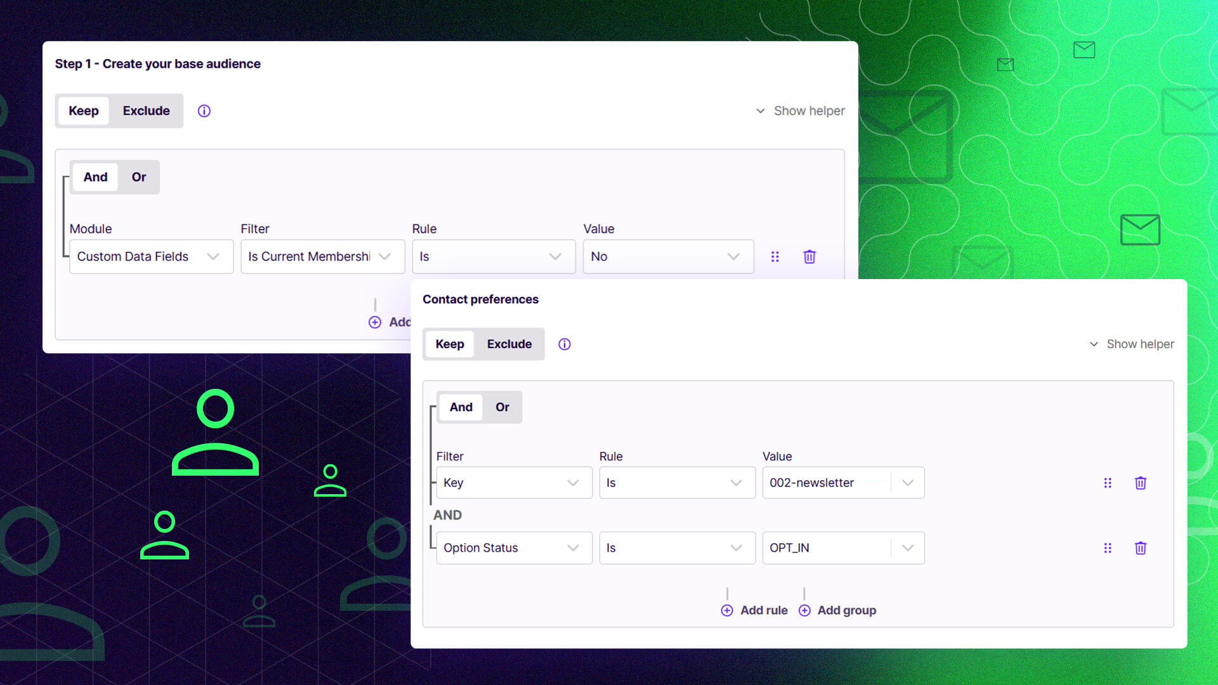Viewport: 1218px width, 685px height.
Task: Click drag handle on Option Status row
Action: pyautogui.click(x=1108, y=548)
